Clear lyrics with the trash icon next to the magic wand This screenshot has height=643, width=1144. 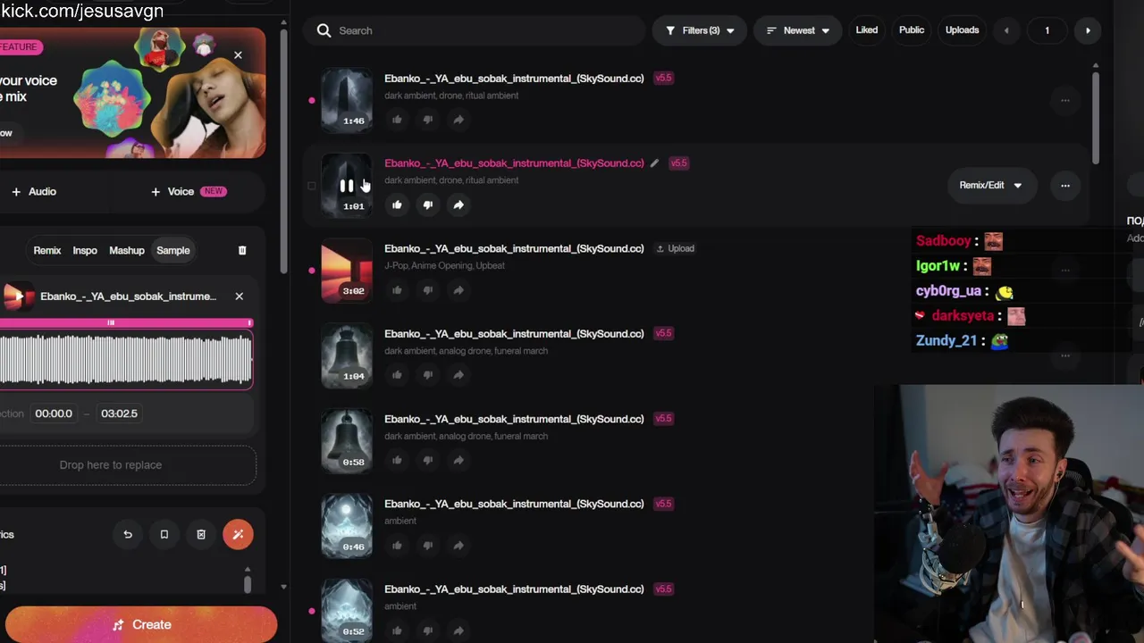coord(201,534)
